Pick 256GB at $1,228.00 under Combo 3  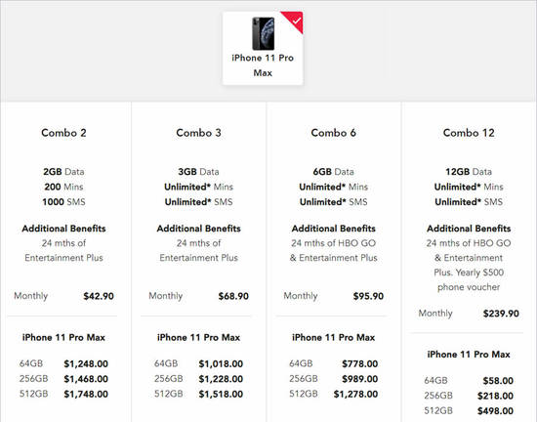(x=198, y=379)
